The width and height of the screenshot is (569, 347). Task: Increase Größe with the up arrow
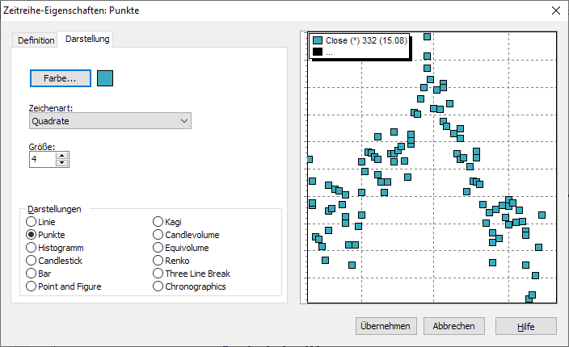click(62, 156)
